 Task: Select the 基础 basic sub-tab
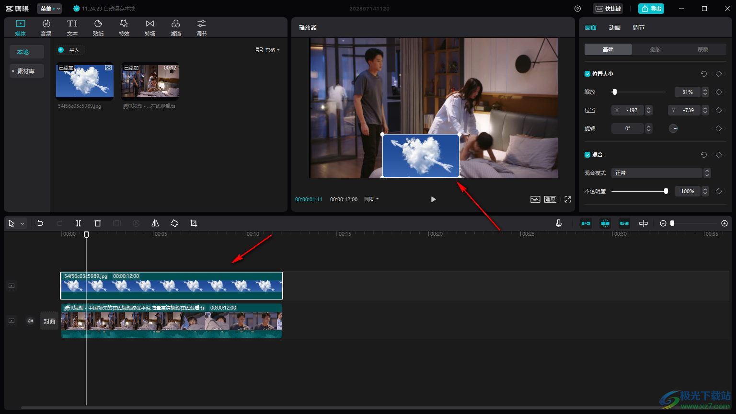click(608, 49)
